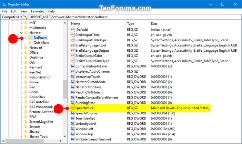Select the Notepad key in tree
Viewport: 242px width, 144px height.
point(35,47)
